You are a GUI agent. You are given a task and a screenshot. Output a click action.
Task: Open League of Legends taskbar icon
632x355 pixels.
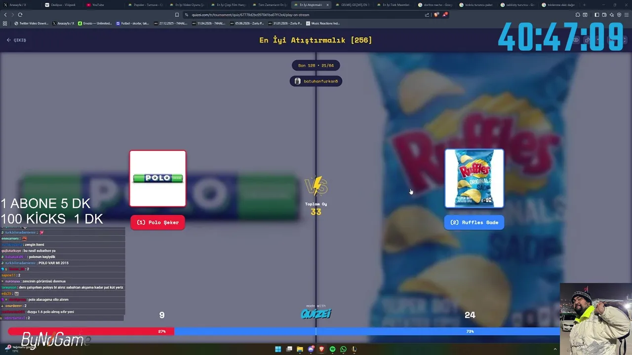(x=354, y=349)
